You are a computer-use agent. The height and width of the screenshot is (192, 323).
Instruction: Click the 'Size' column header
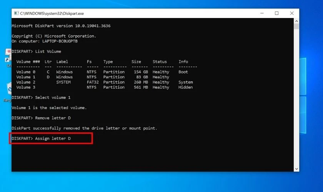(136, 62)
